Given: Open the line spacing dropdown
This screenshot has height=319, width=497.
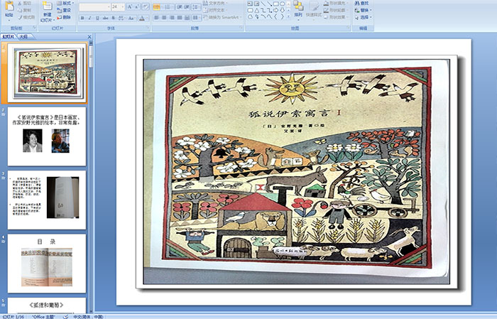Looking at the screenshot, I should pos(196,7).
